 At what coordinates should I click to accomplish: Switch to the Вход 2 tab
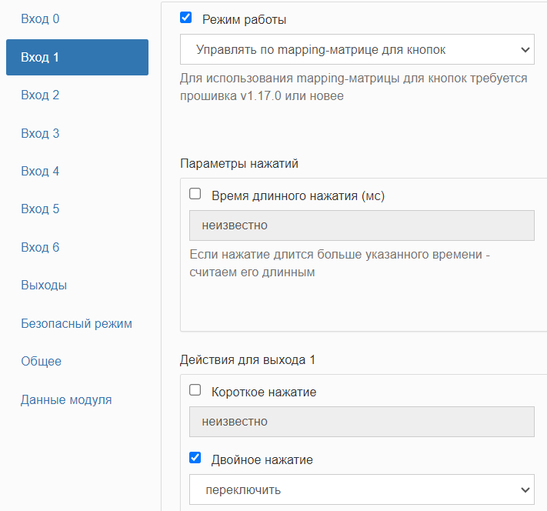tap(40, 95)
